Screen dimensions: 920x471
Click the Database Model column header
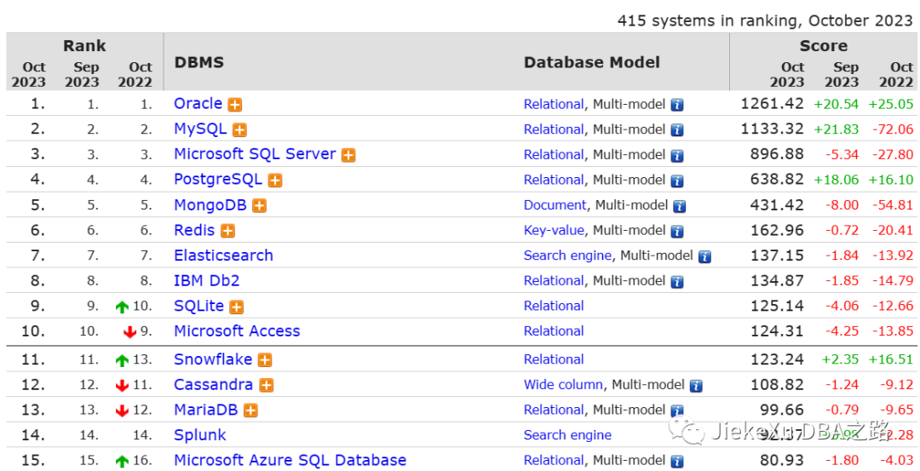coord(592,62)
